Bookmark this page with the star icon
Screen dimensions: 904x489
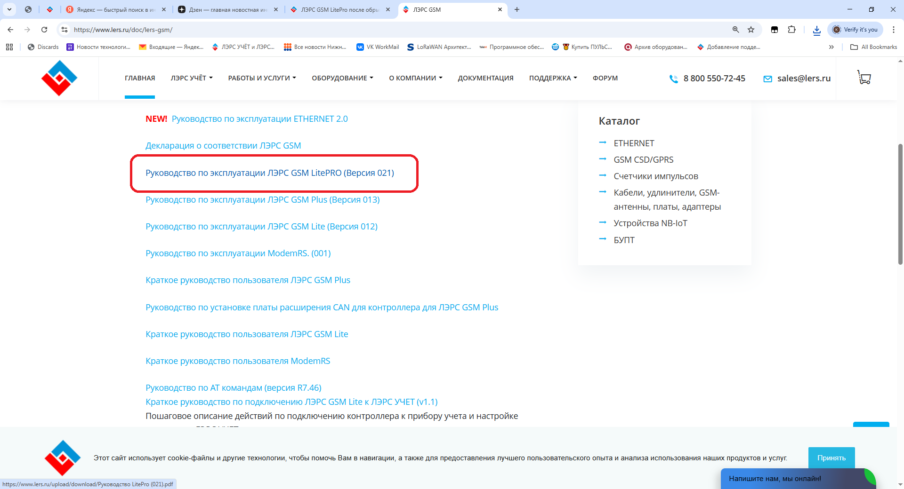coord(751,30)
